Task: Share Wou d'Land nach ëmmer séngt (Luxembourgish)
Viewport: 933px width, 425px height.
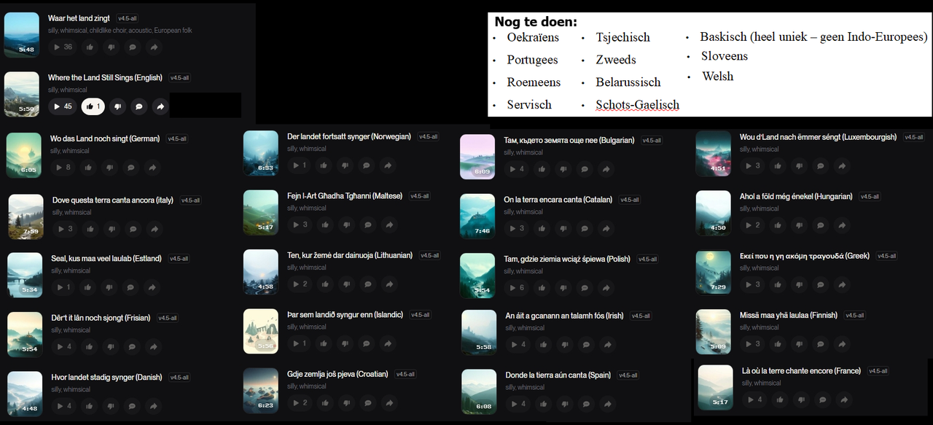Action: point(841,165)
